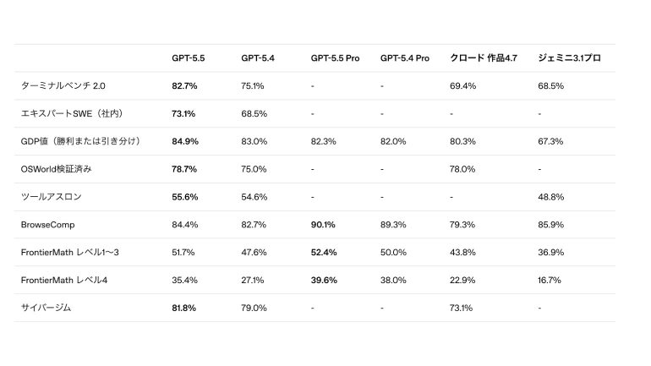Image resolution: width=651 pixels, height=366 pixels.
Task: Click the bold 90.1% BrowseComp score
Action: (323, 225)
